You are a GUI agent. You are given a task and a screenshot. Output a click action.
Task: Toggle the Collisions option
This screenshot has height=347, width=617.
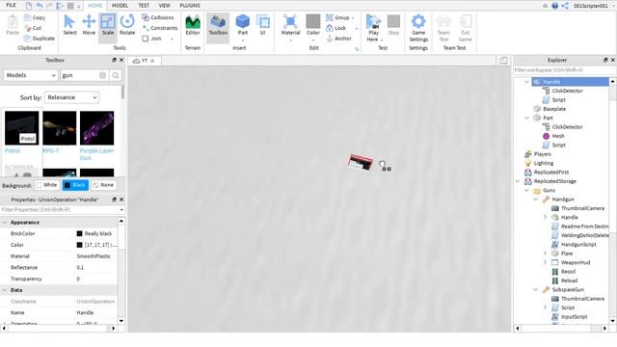(x=158, y=17)
